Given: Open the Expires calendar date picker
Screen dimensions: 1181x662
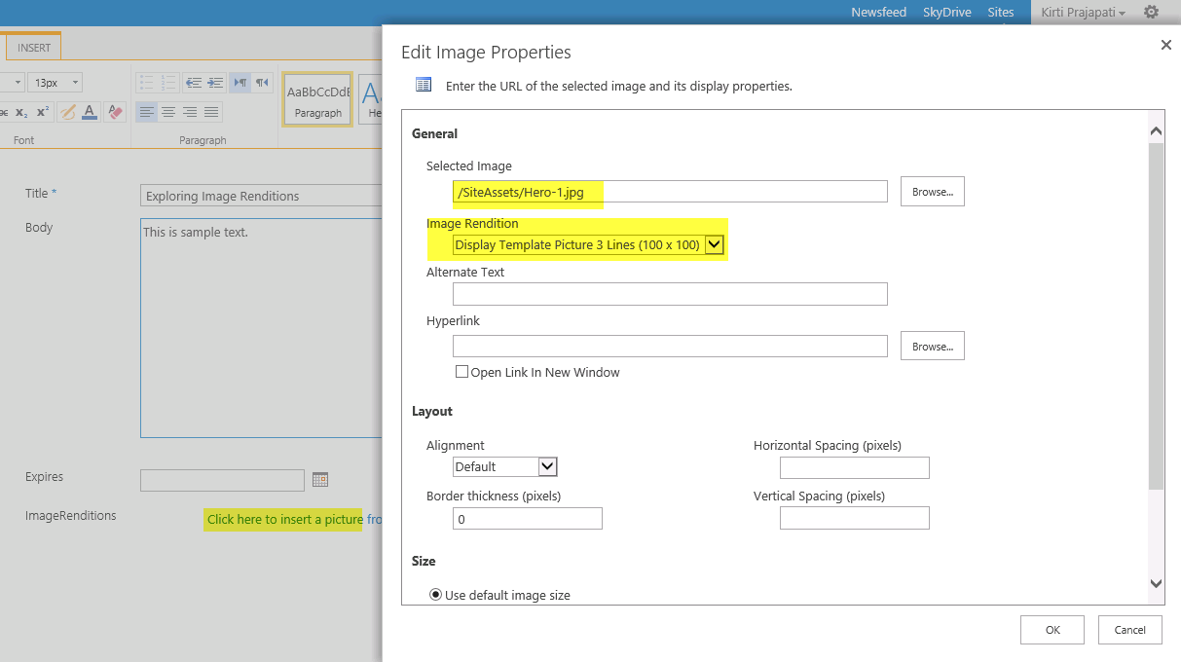Looking at the screenshot, I should (x=320, y=480).
